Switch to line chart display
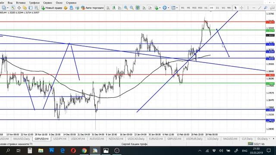Image resolution: width=276 pixels, height=155 pixels. 120,8
